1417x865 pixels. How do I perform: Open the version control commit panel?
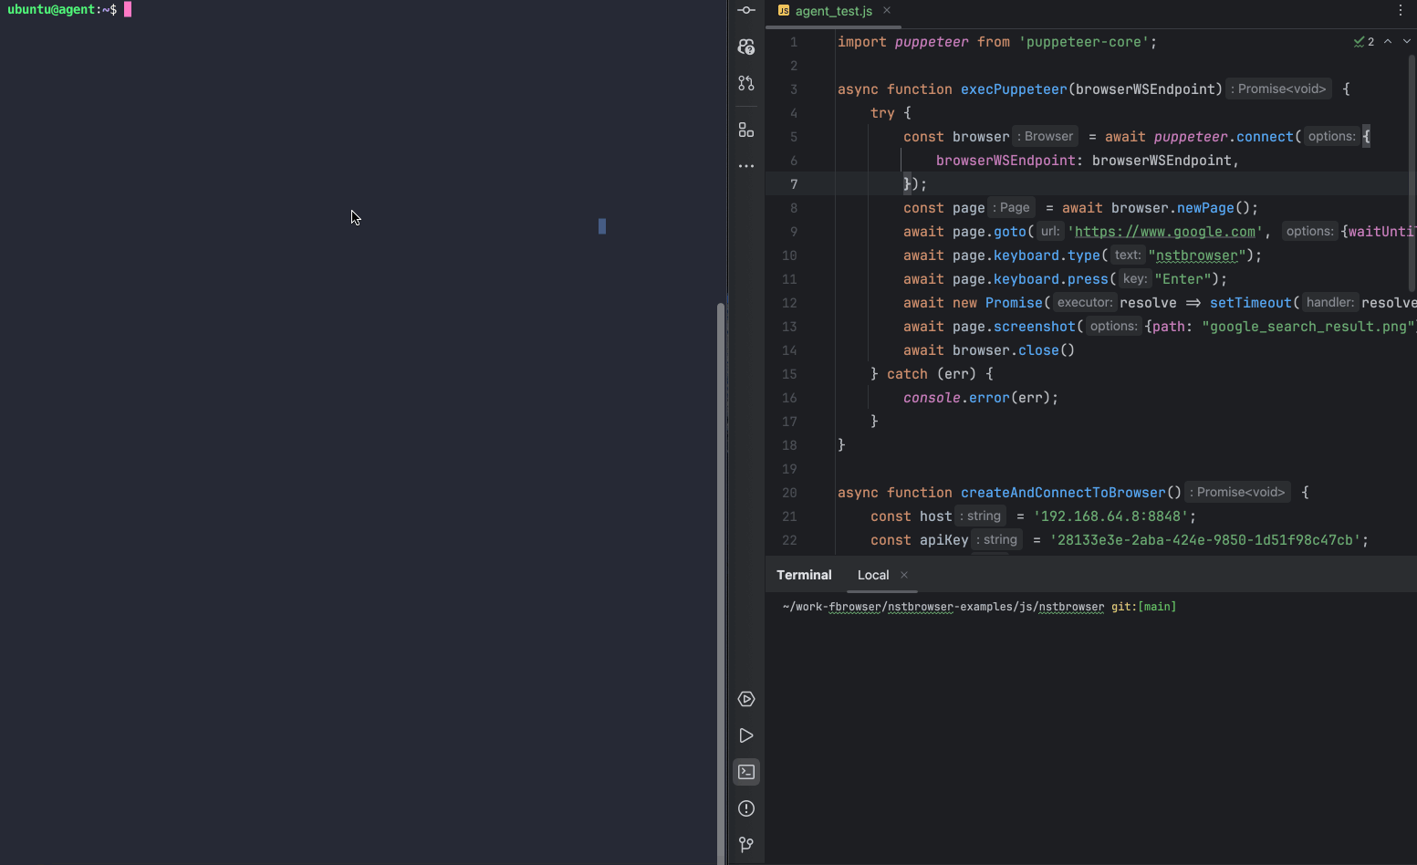745,10
